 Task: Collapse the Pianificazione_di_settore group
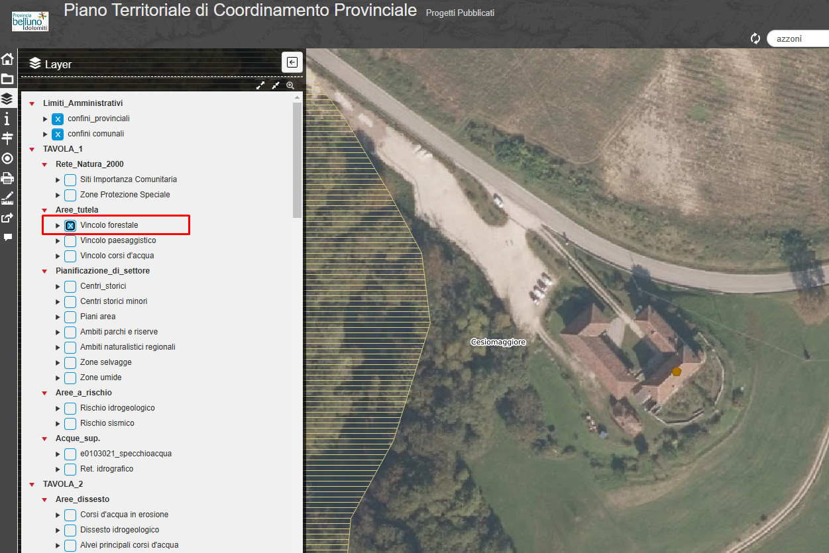tap(44, 272)
